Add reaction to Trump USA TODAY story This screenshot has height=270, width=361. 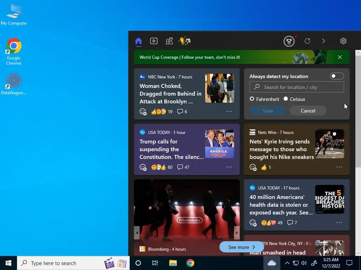tap(143, 167)
